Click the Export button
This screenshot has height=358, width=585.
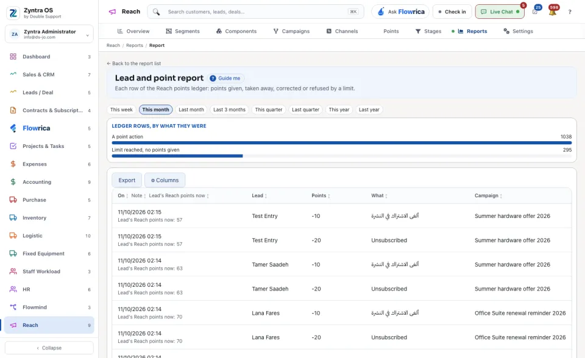click(x=127, y=180)
